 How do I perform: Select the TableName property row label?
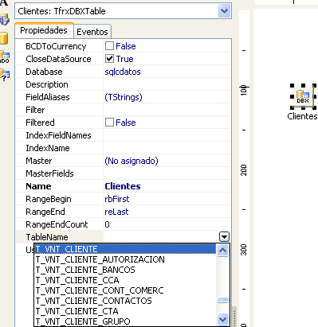47,237
